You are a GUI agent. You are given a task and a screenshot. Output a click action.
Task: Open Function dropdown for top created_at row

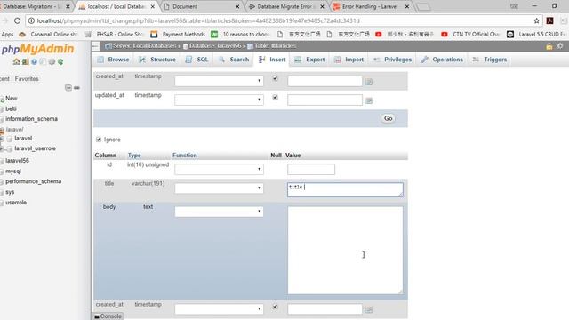coord(219,81)
